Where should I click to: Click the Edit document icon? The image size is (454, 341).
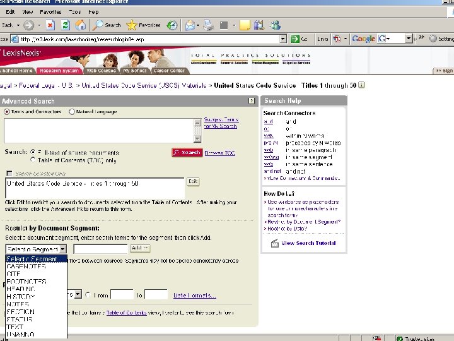coord(224,25)
